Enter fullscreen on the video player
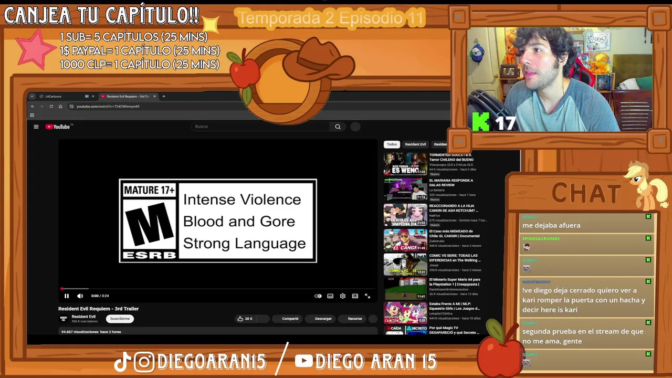The width and height of the screenshot is (672, 378). (x=367, y=296)
